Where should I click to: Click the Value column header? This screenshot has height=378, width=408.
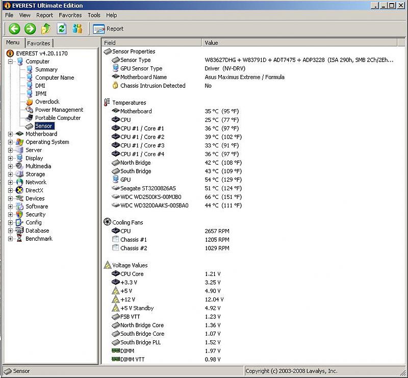click(300, 43)
